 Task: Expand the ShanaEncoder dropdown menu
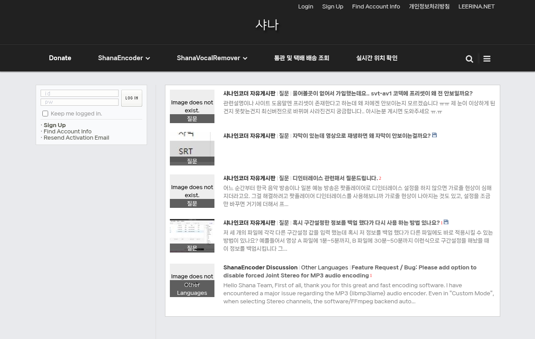[x=124, y=58]
